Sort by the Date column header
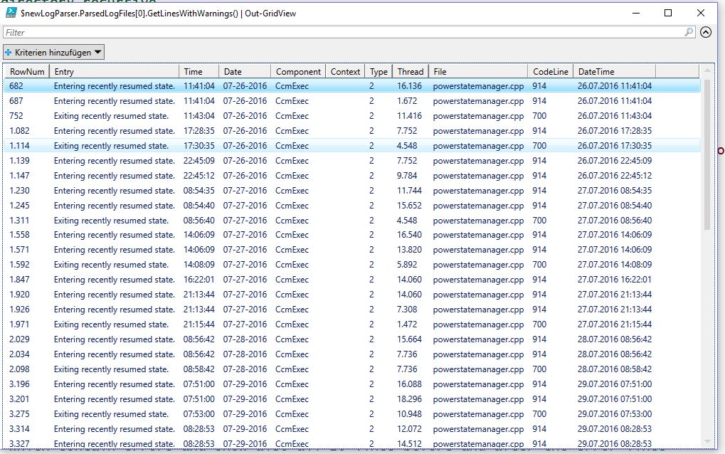 coord(245,72)
